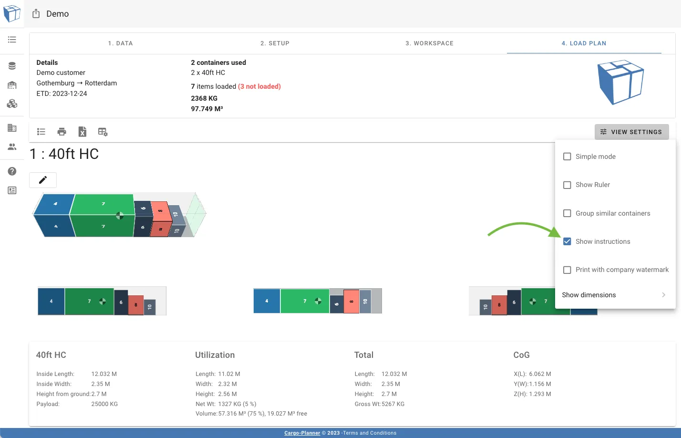Image resolution: width=681 pixels, height=438 pixels.
Task: Click the help question mark icon
Action: tap(12, 171)
